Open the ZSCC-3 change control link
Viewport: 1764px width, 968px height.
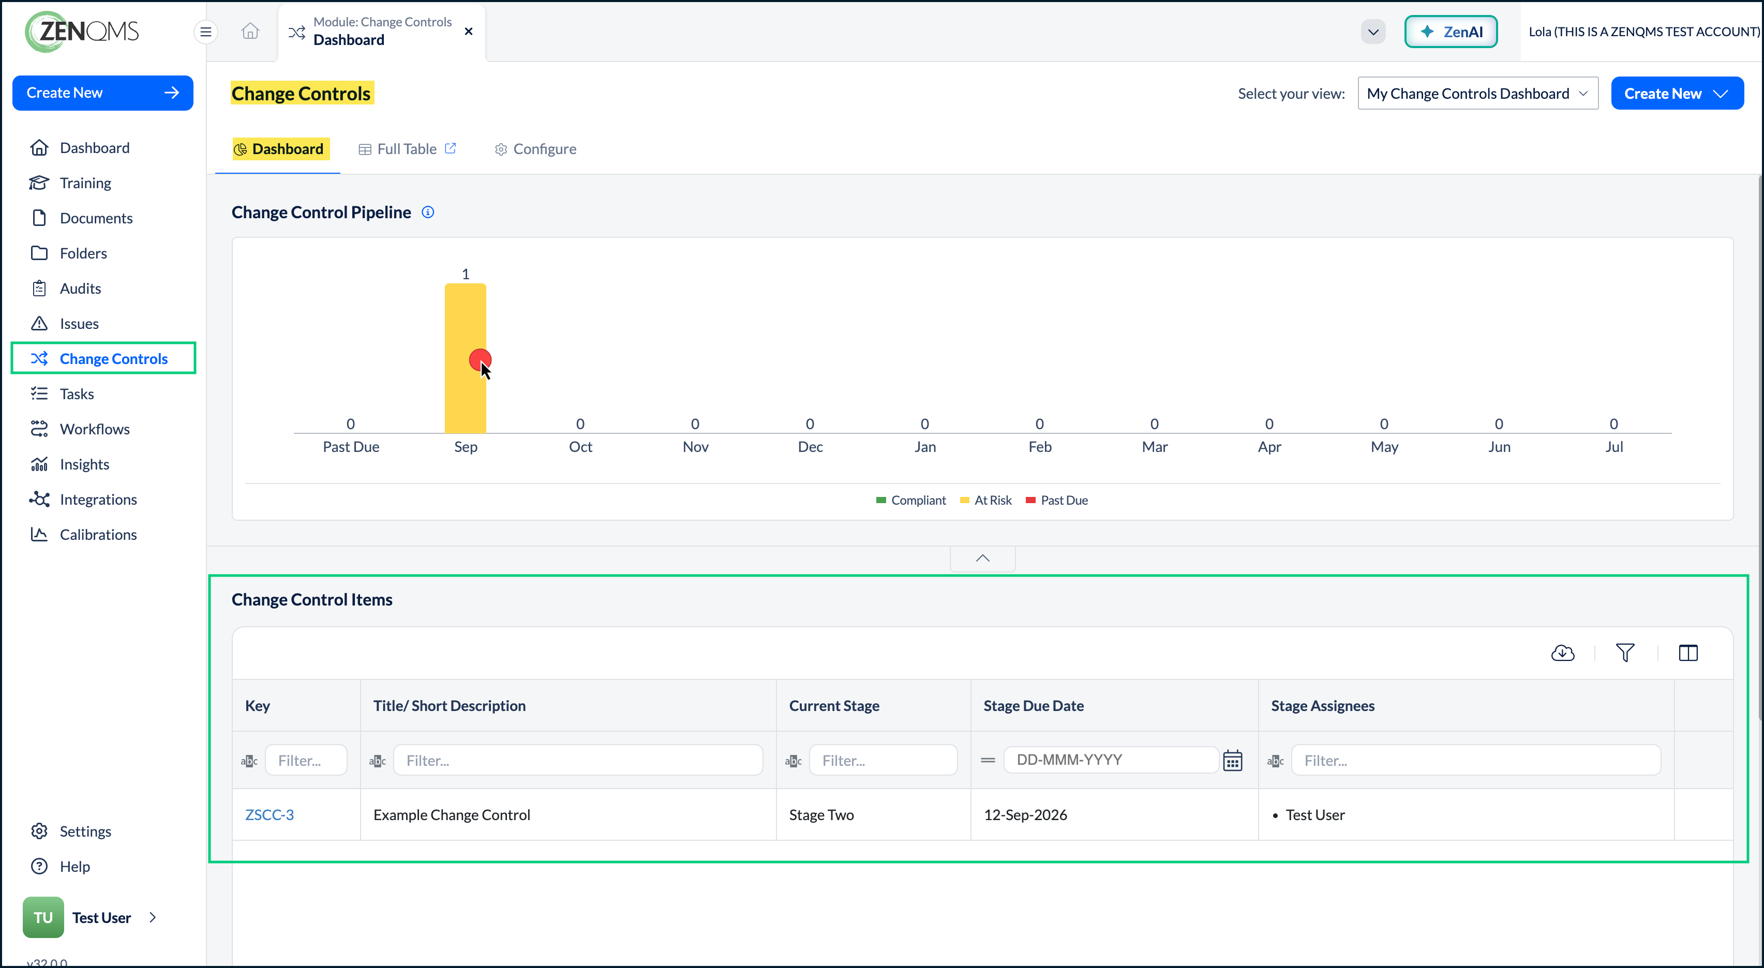click(269, 814)
